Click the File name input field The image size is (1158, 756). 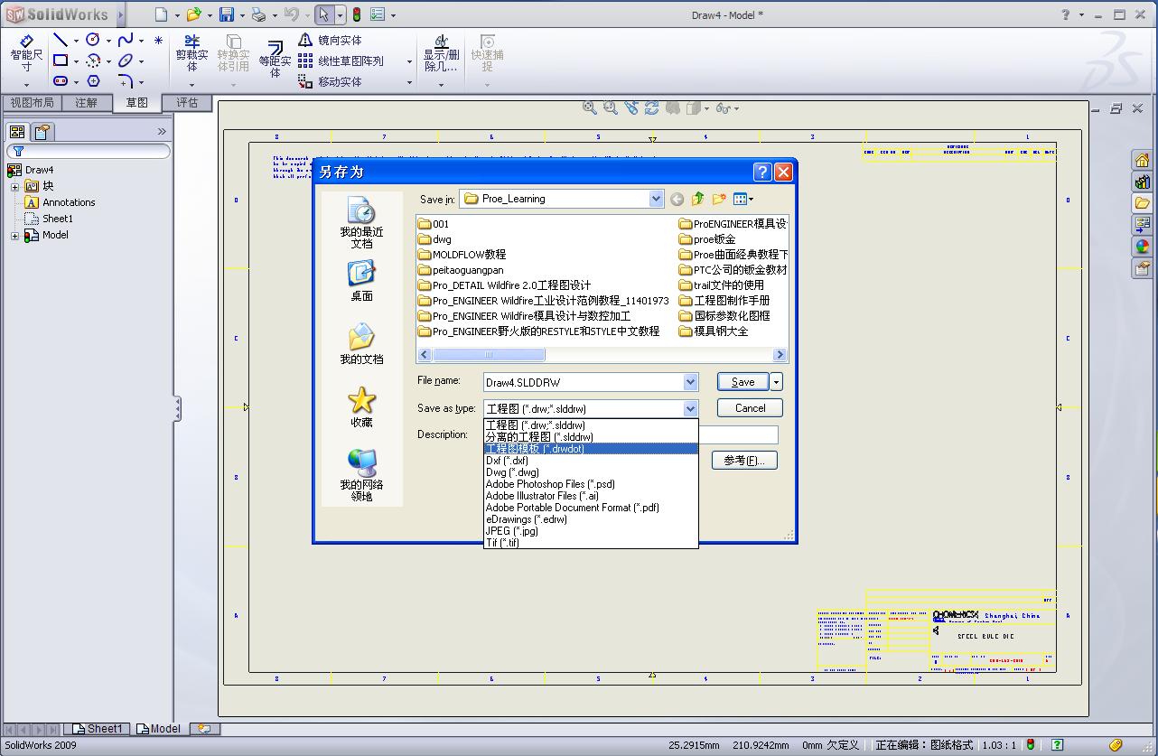coord(583,382)
